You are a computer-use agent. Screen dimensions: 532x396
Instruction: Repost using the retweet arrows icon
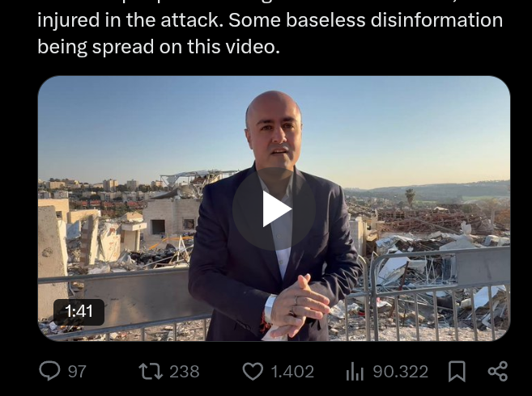click(151, 371)
